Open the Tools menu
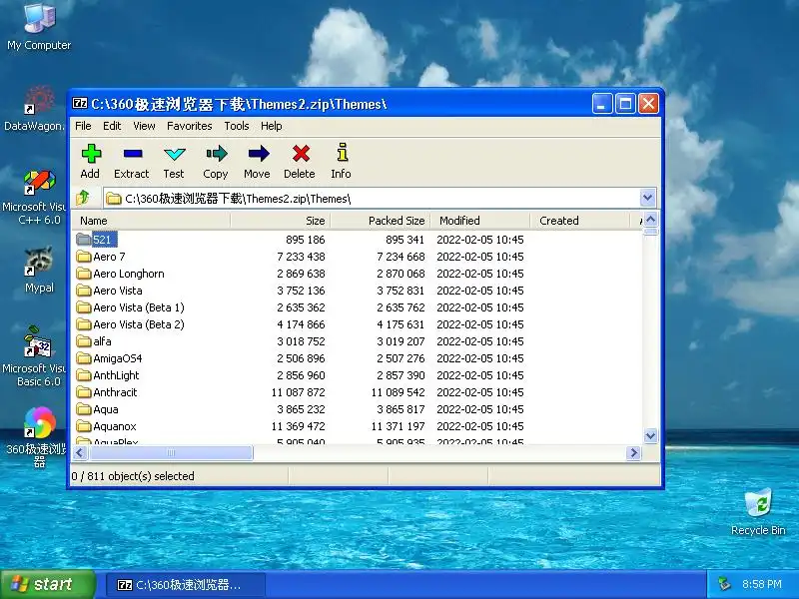The height and width of the screenshot is (599, 799). point(237,126)
